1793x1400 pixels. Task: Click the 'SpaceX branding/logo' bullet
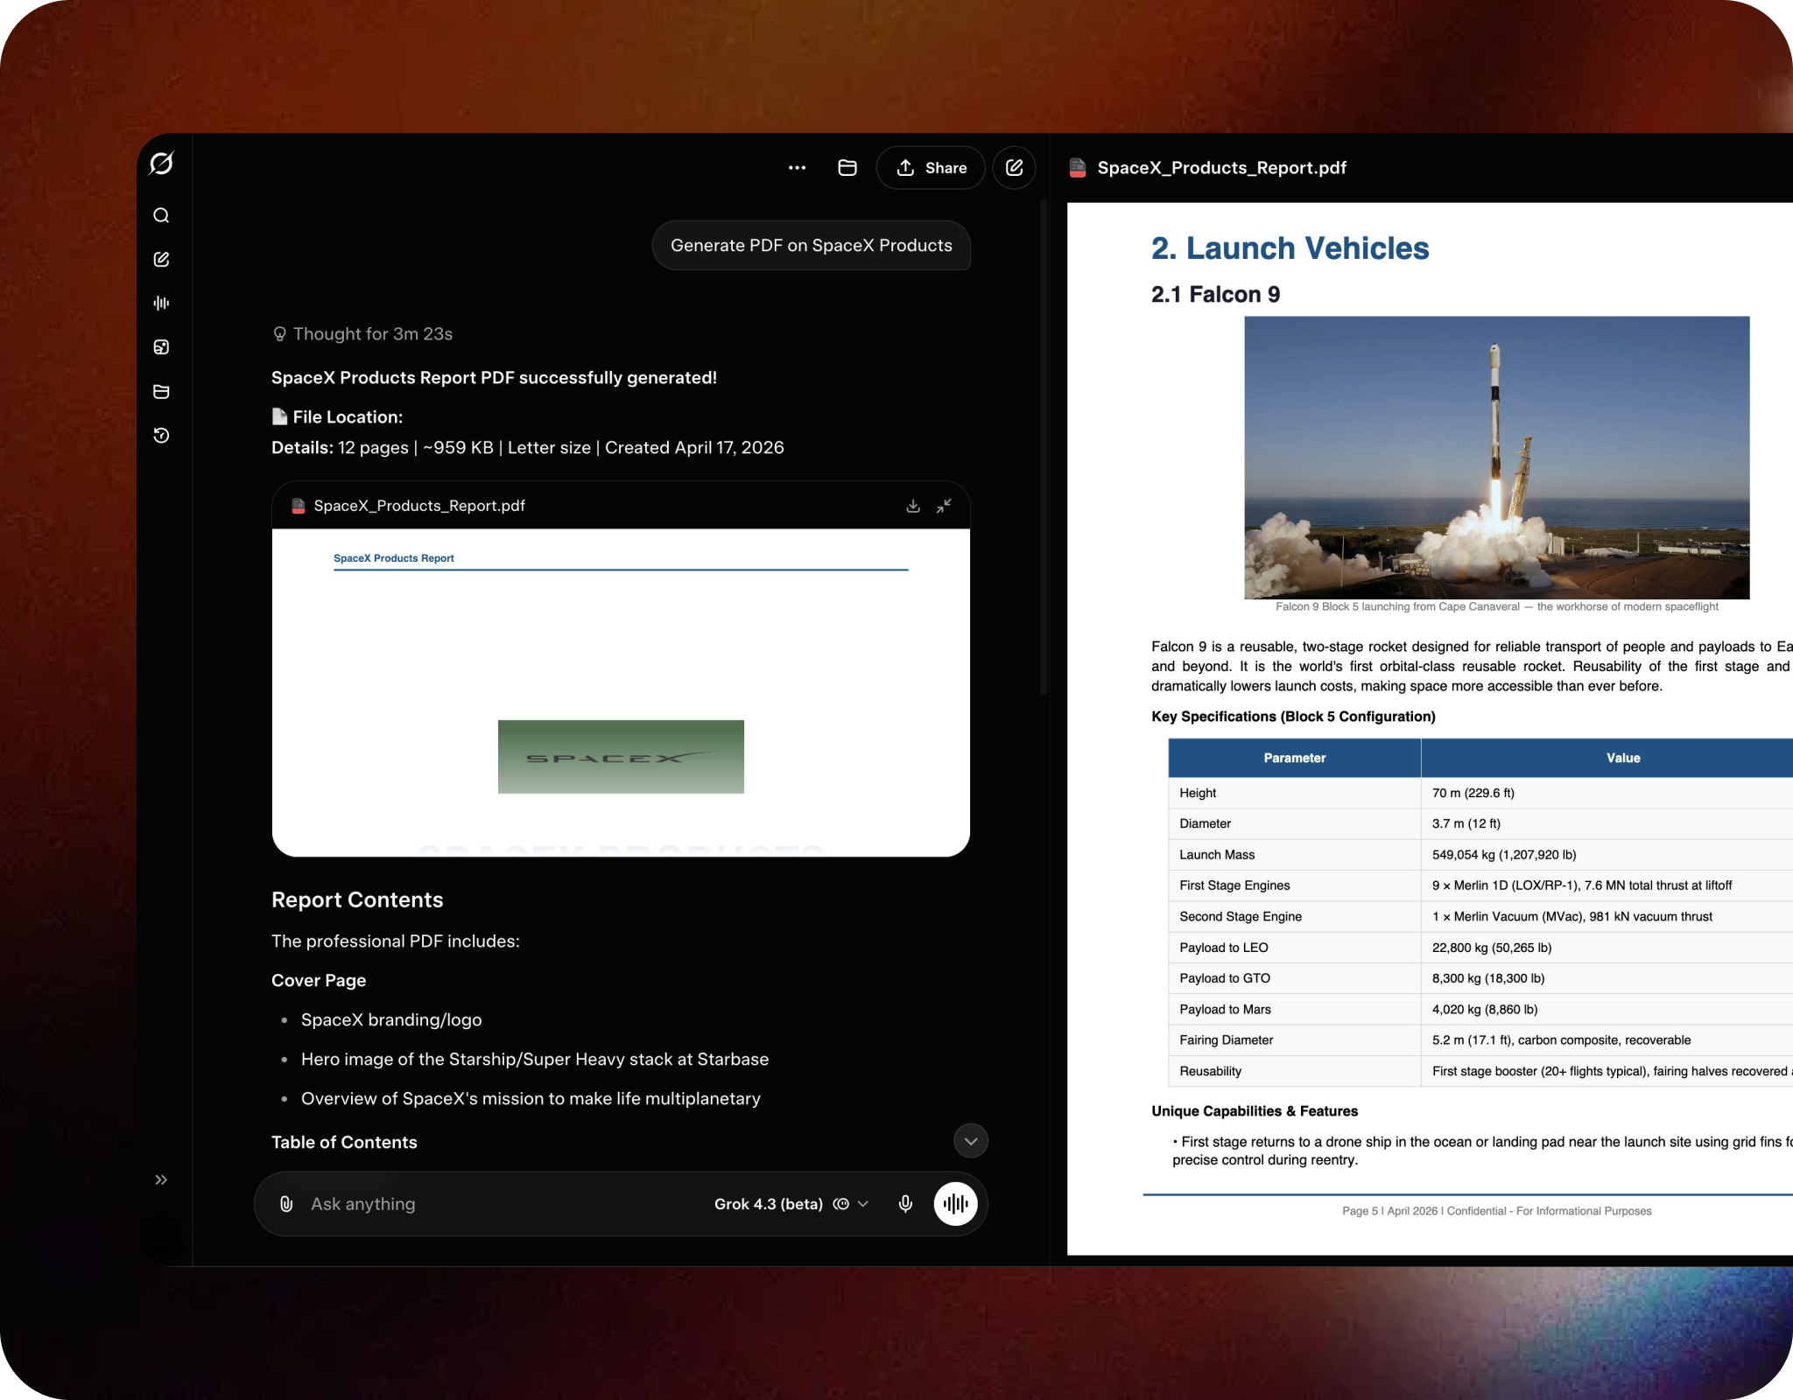pos(391,1020)
